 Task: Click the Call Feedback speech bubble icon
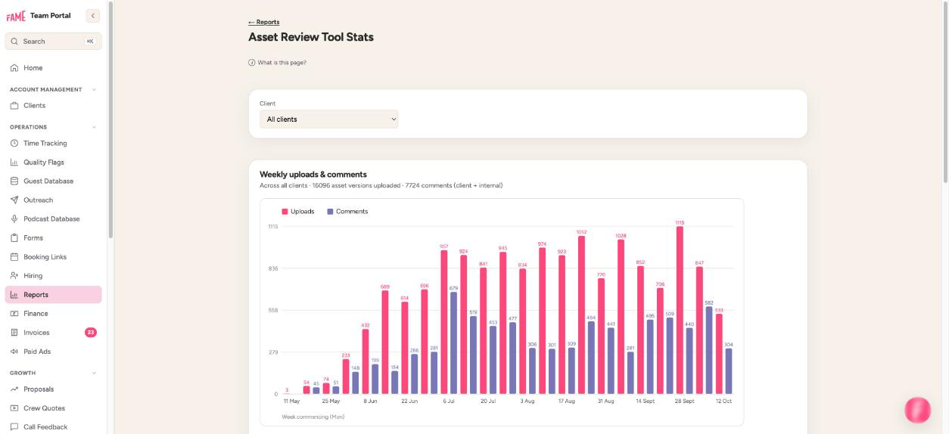pyautogui.click(x=14, y=427)
